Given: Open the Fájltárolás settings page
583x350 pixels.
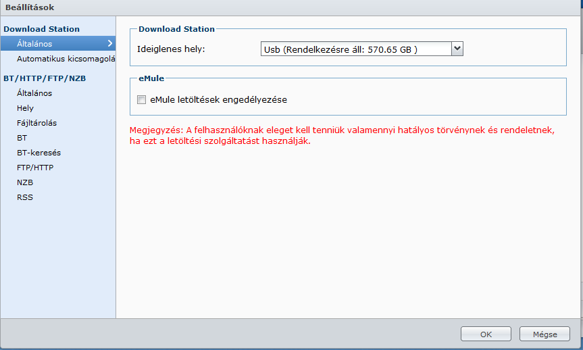Looking at the screenshot, I should click(x=36, y=123).
